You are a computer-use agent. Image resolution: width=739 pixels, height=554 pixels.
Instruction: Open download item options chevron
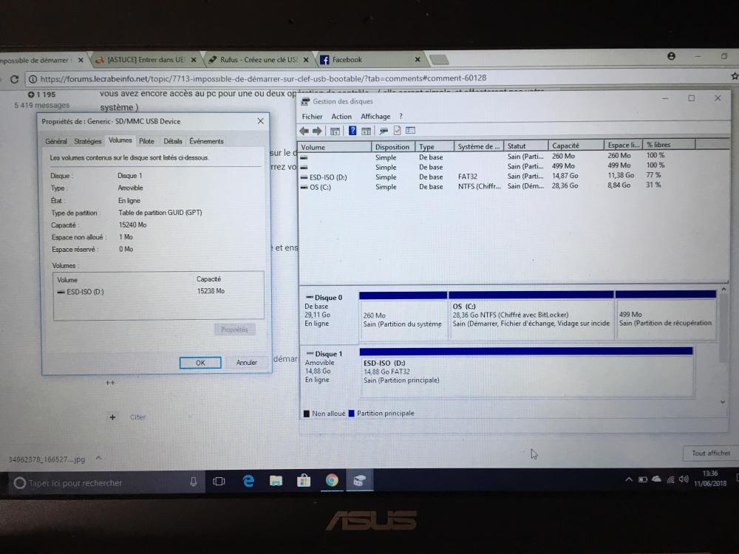[x=98, y=458]
